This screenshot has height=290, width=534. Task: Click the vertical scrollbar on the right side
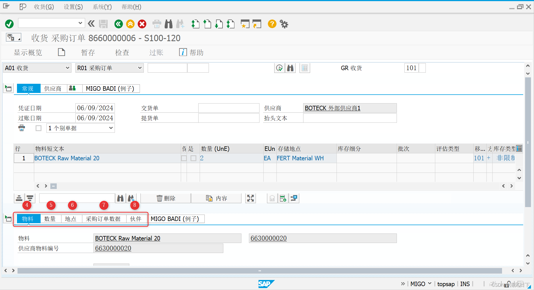(x=528, y=142)
